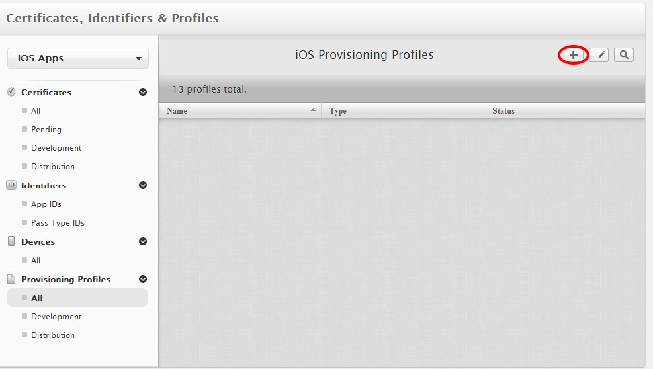Collapse the Devices section chevron
Screen dimensions: 653x369
(x=143, y=241)
